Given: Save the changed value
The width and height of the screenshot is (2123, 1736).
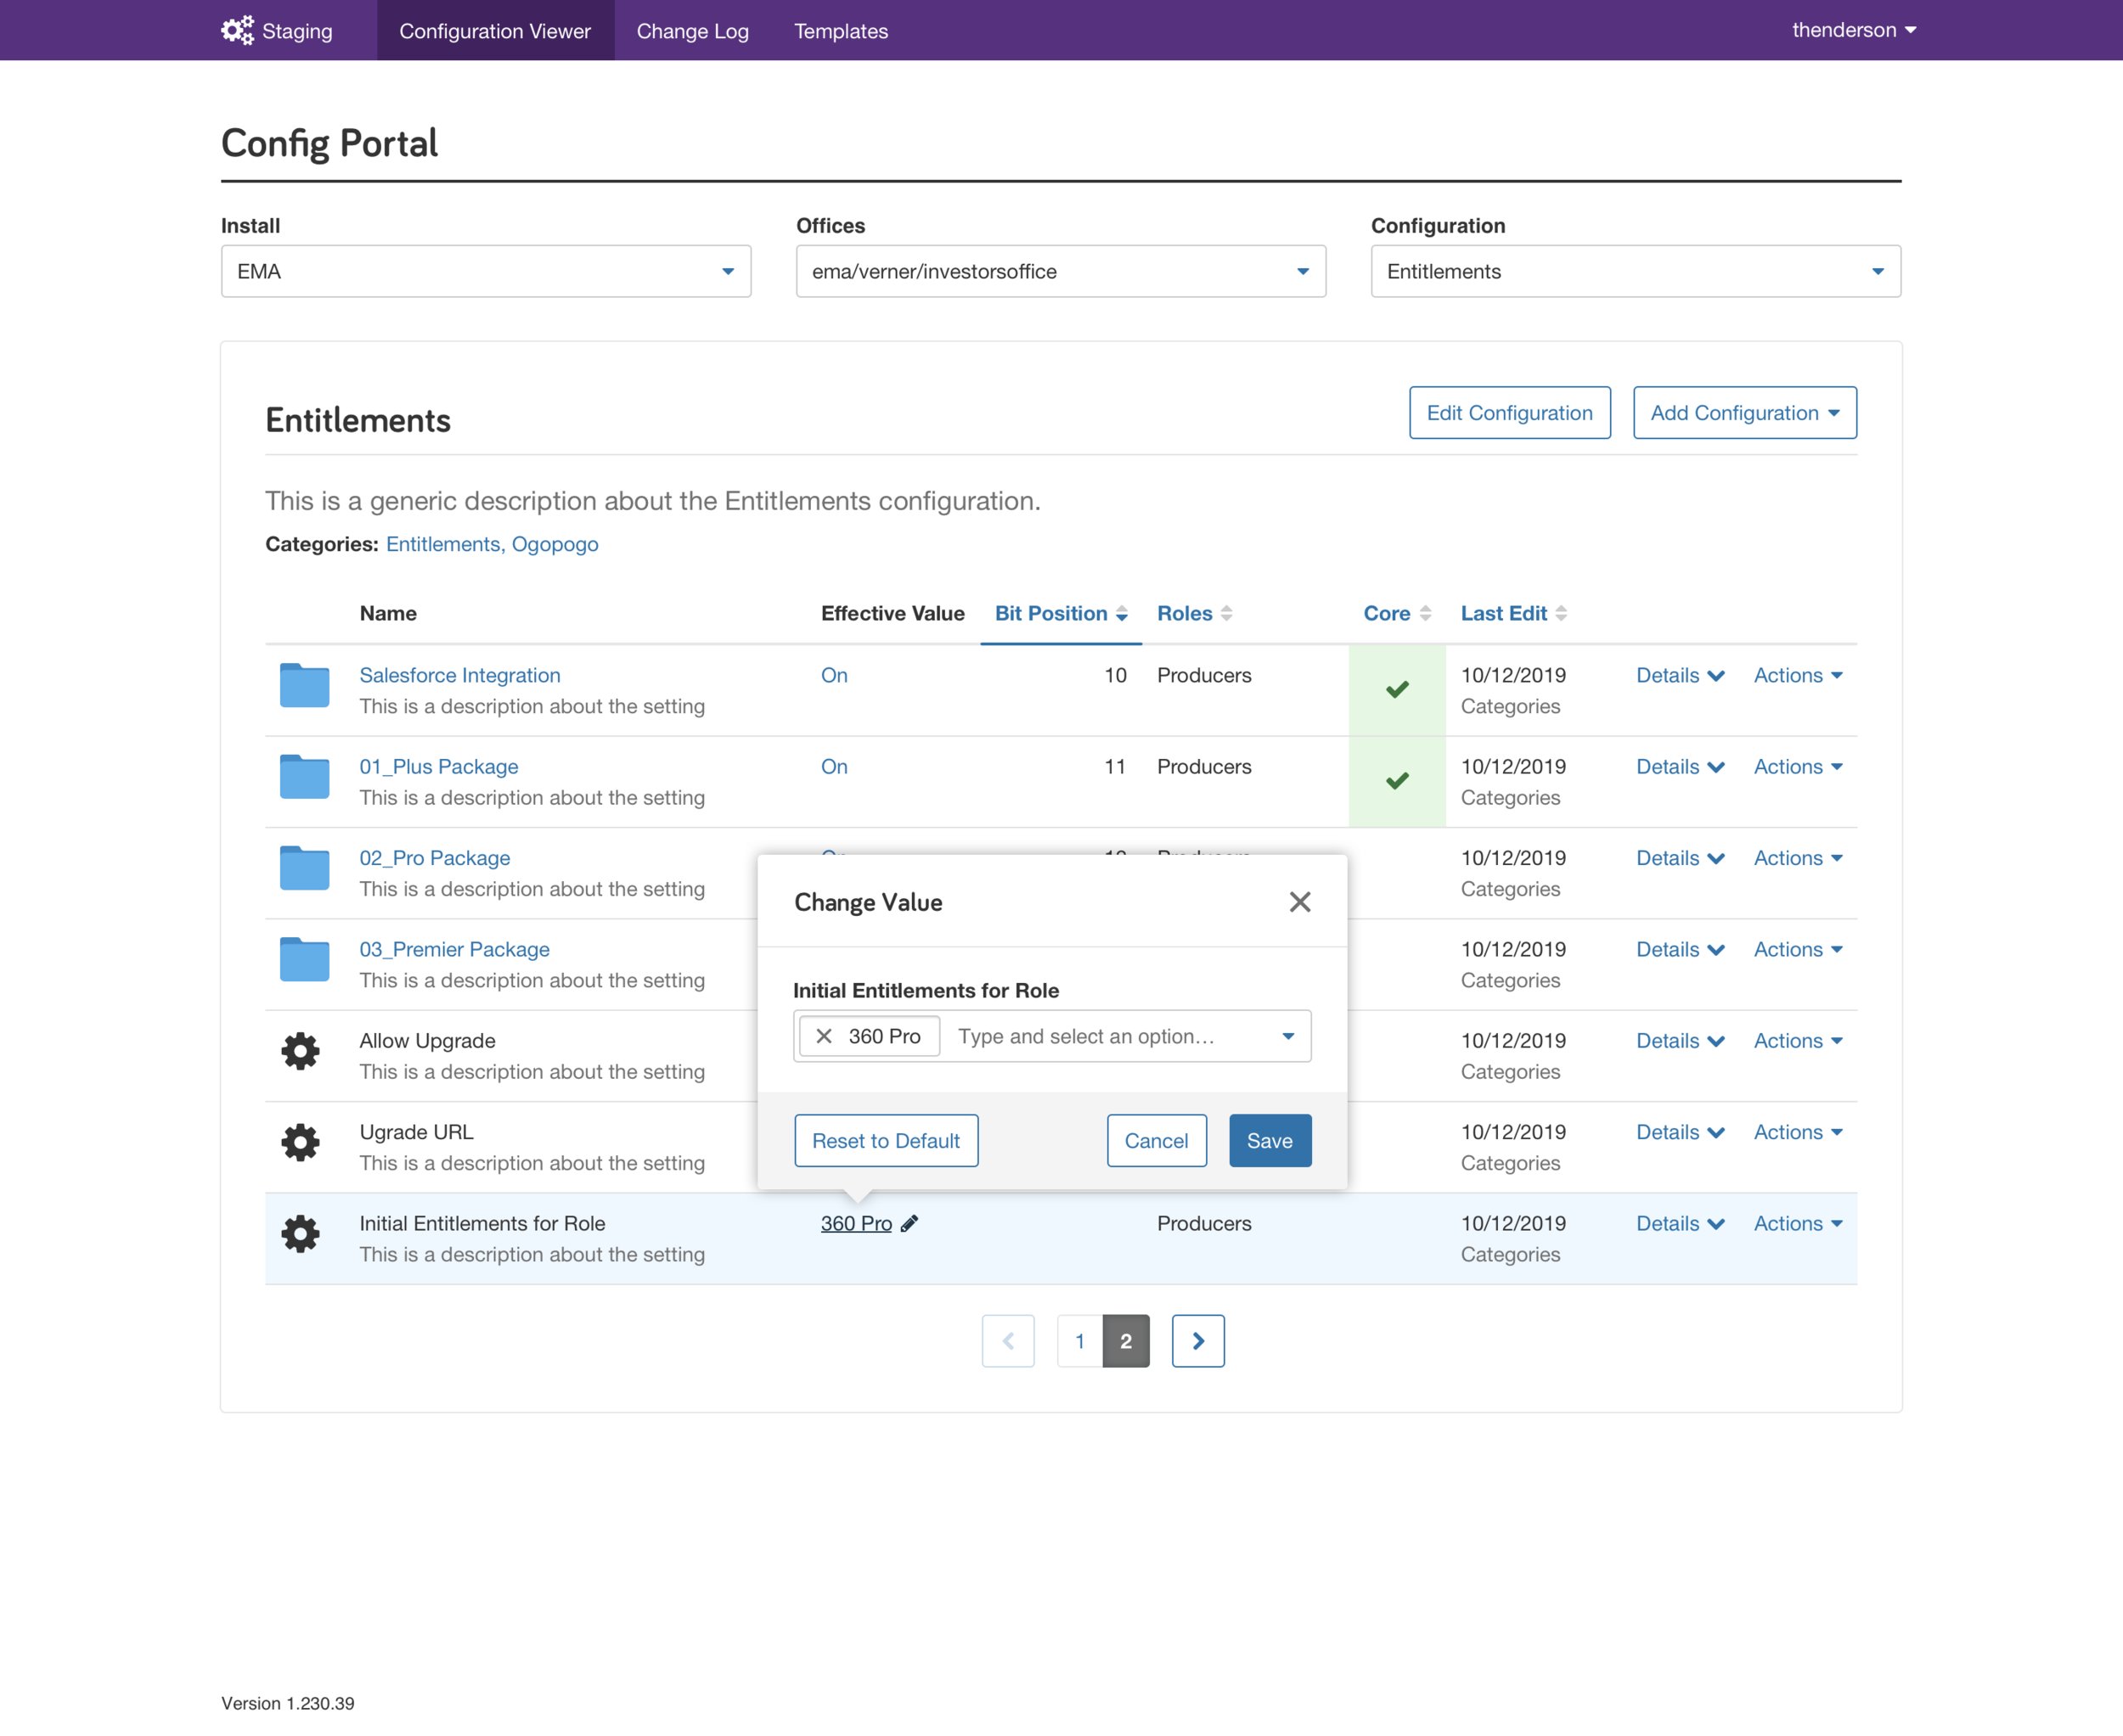Looking at the screenshot, I should (x=1270, y=1140).
